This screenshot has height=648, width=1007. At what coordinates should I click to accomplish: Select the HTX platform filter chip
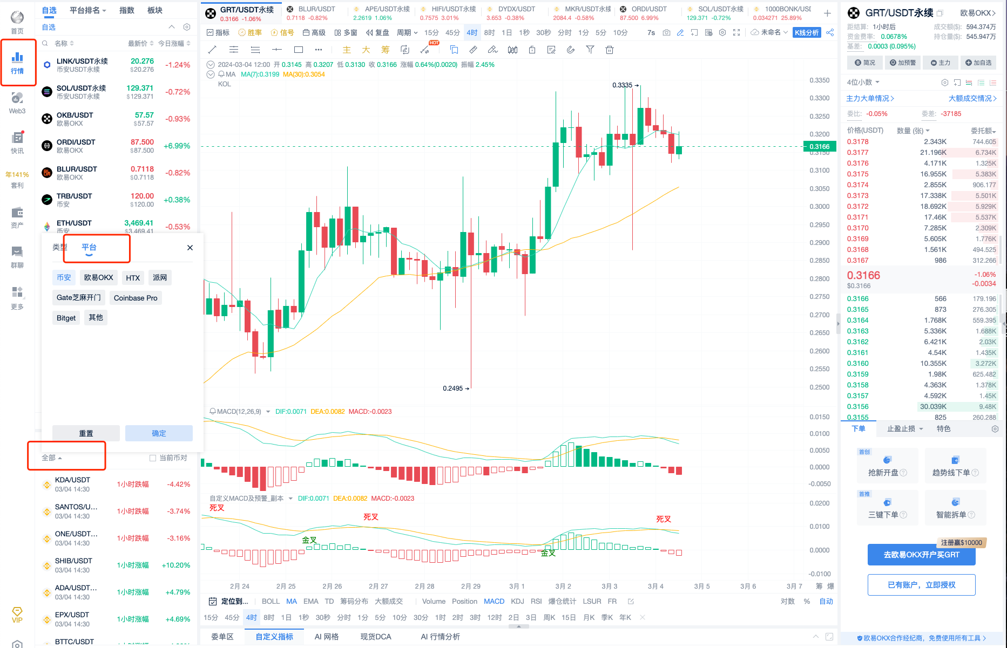coord(133,278)
